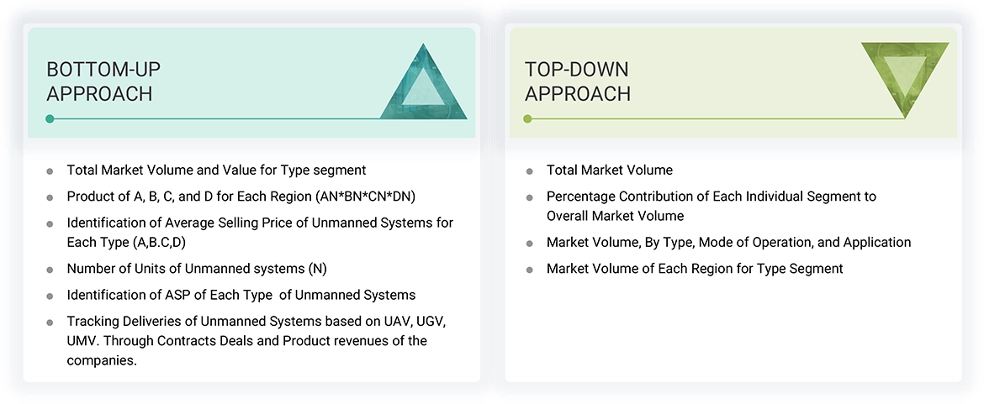The width and height of the screenshot is (984, 404).
Task: Select 'Number of Units of Unmanned systems (N)'
Action: 197,269
